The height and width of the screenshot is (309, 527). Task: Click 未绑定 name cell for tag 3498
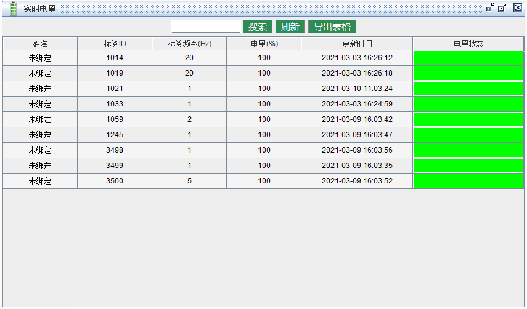(40, 150)
